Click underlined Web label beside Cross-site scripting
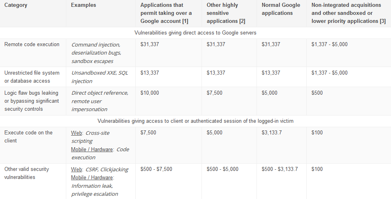 pos(76,133)
